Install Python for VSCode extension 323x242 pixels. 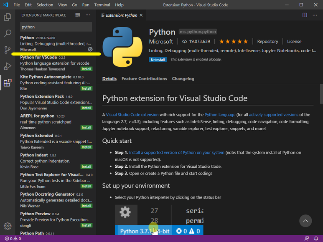pos(86,69)
